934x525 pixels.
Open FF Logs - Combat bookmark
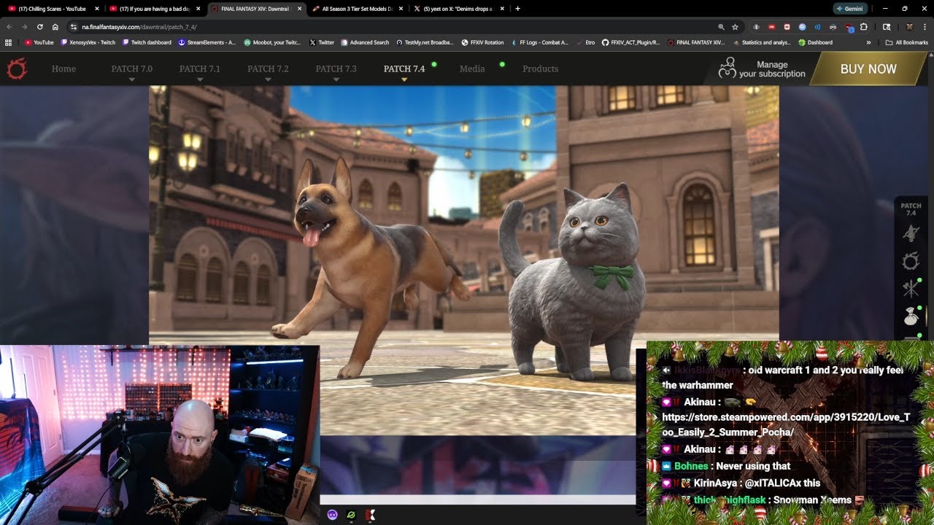point(539,42)
